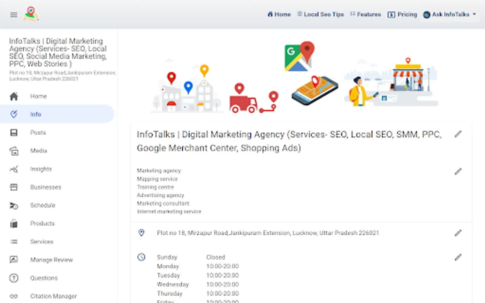Click the clock icon beside hours
Image resolution: width=485 pixels, height=303 pixels.
click(141, 257)
